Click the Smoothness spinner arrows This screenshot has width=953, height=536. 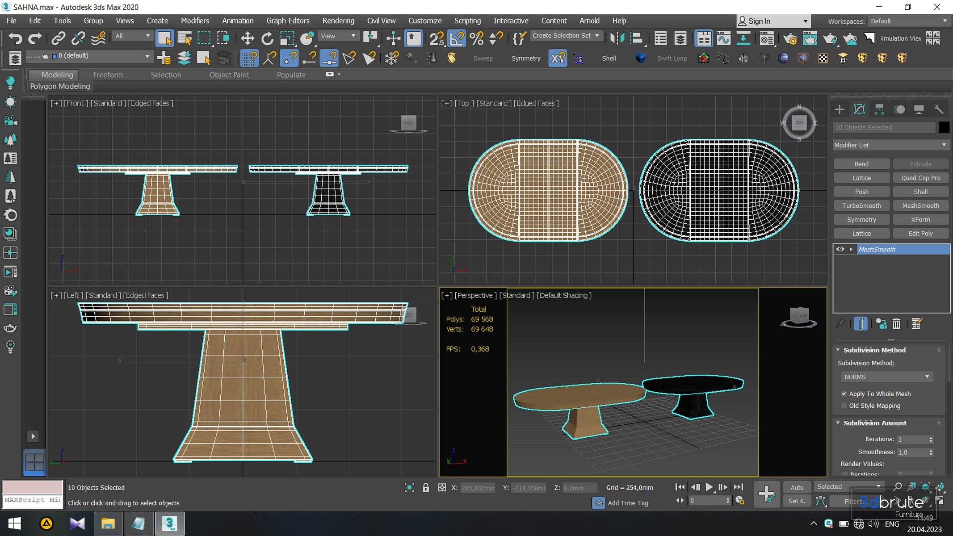931,452
